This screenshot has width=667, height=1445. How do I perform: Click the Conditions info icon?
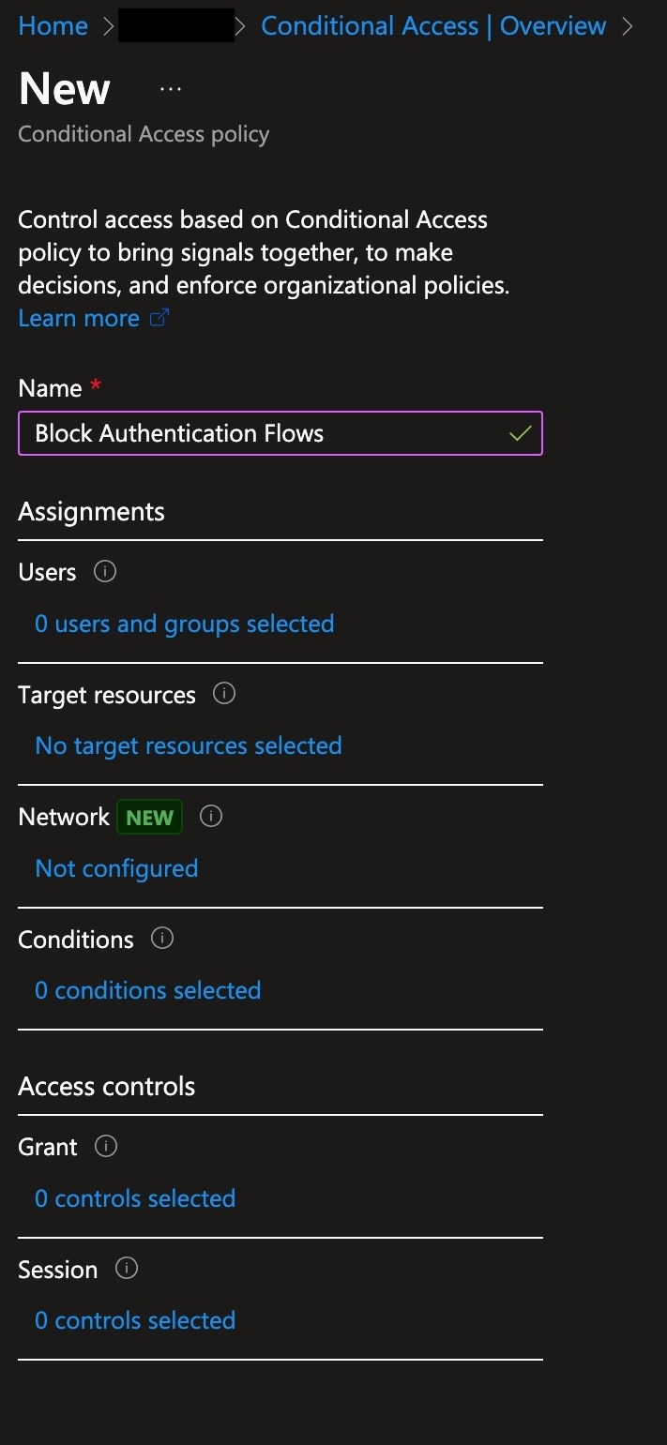(162, 938)
